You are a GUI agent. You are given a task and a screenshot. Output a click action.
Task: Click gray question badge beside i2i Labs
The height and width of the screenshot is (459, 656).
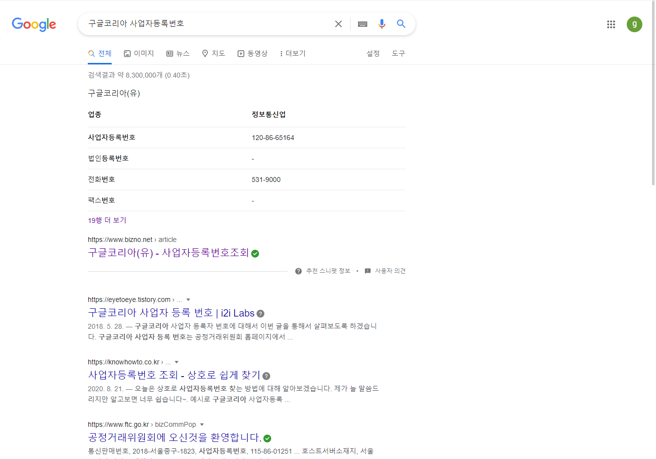tap(260, 314)
